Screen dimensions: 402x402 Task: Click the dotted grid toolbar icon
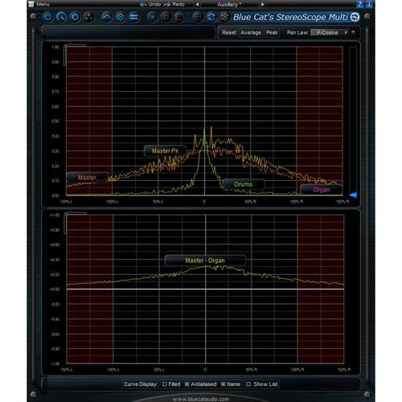pyautogui.click(x=198, y=17)
